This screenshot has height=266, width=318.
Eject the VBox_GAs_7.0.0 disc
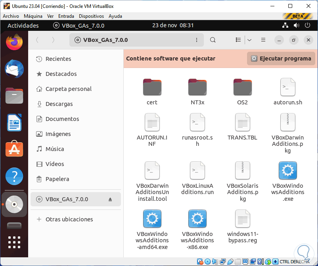click(x=110, y=199)
